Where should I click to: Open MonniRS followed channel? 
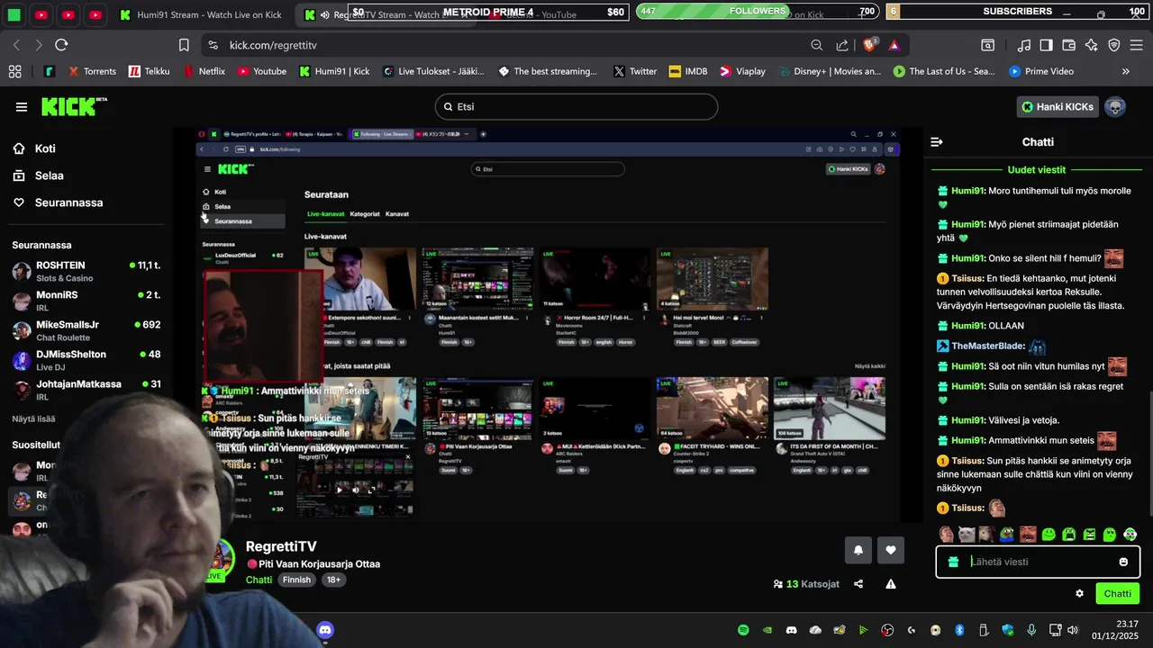[86, 301]
